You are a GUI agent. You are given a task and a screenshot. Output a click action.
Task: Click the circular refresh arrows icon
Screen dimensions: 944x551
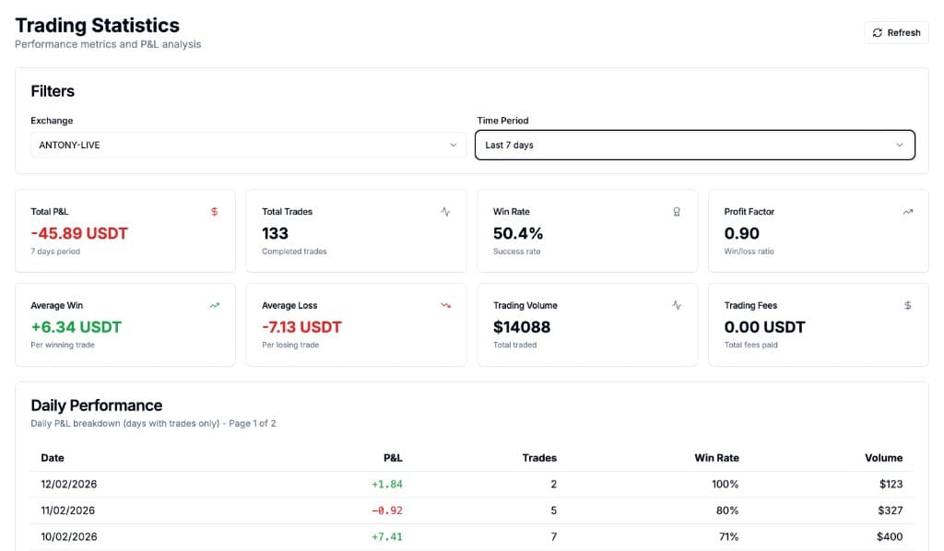click(x=877, y=32)
